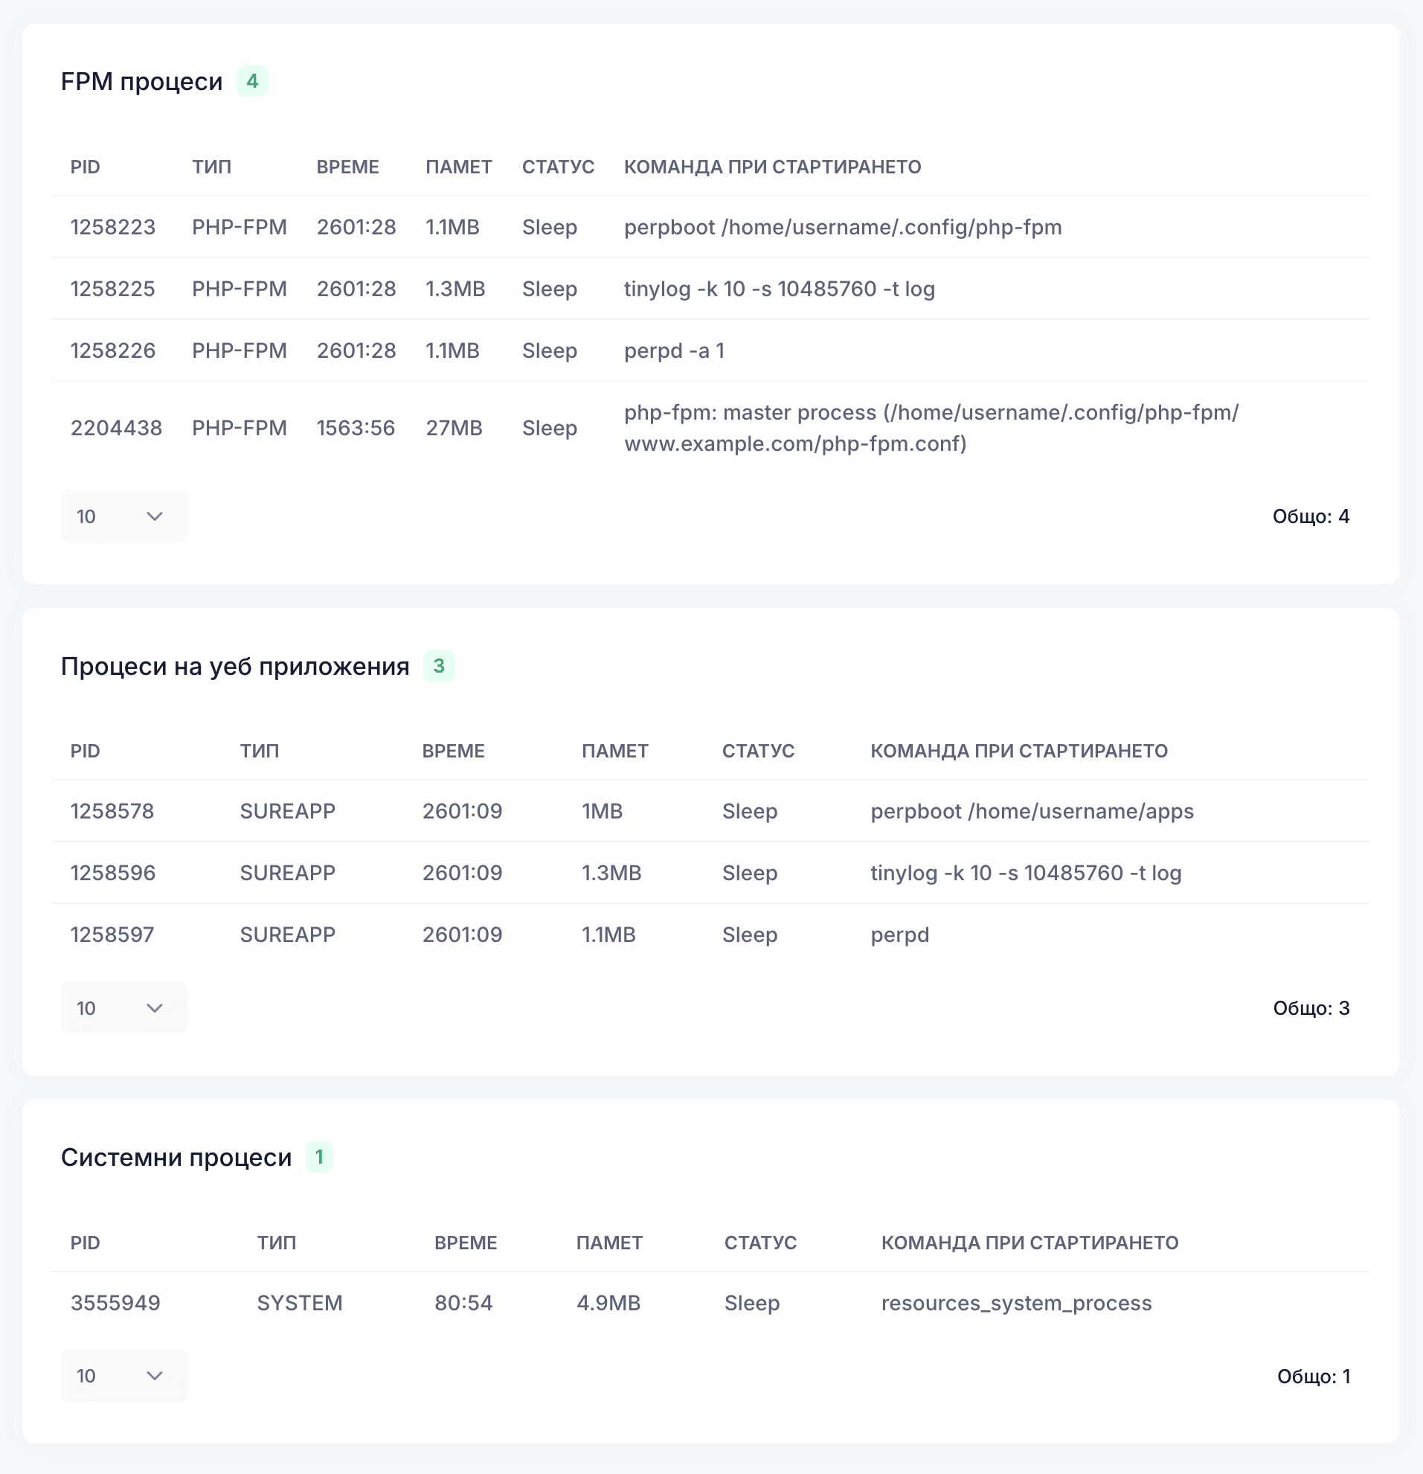This screenshot has width=1423, height=1474.
Task: Select the perpd command in web app processes
Action: 900,935
